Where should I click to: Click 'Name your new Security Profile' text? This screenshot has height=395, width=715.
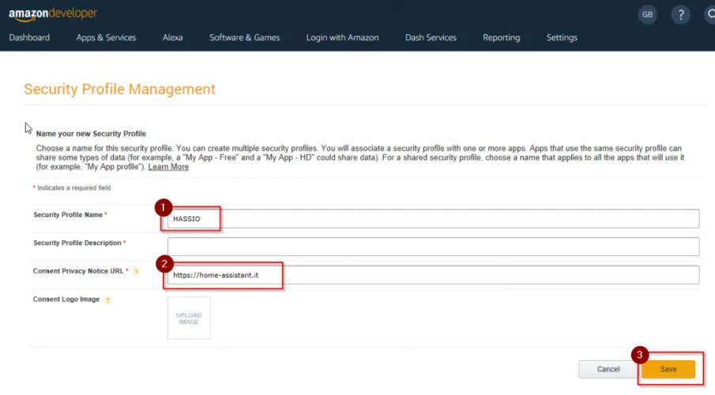click(x=91, y=134)
